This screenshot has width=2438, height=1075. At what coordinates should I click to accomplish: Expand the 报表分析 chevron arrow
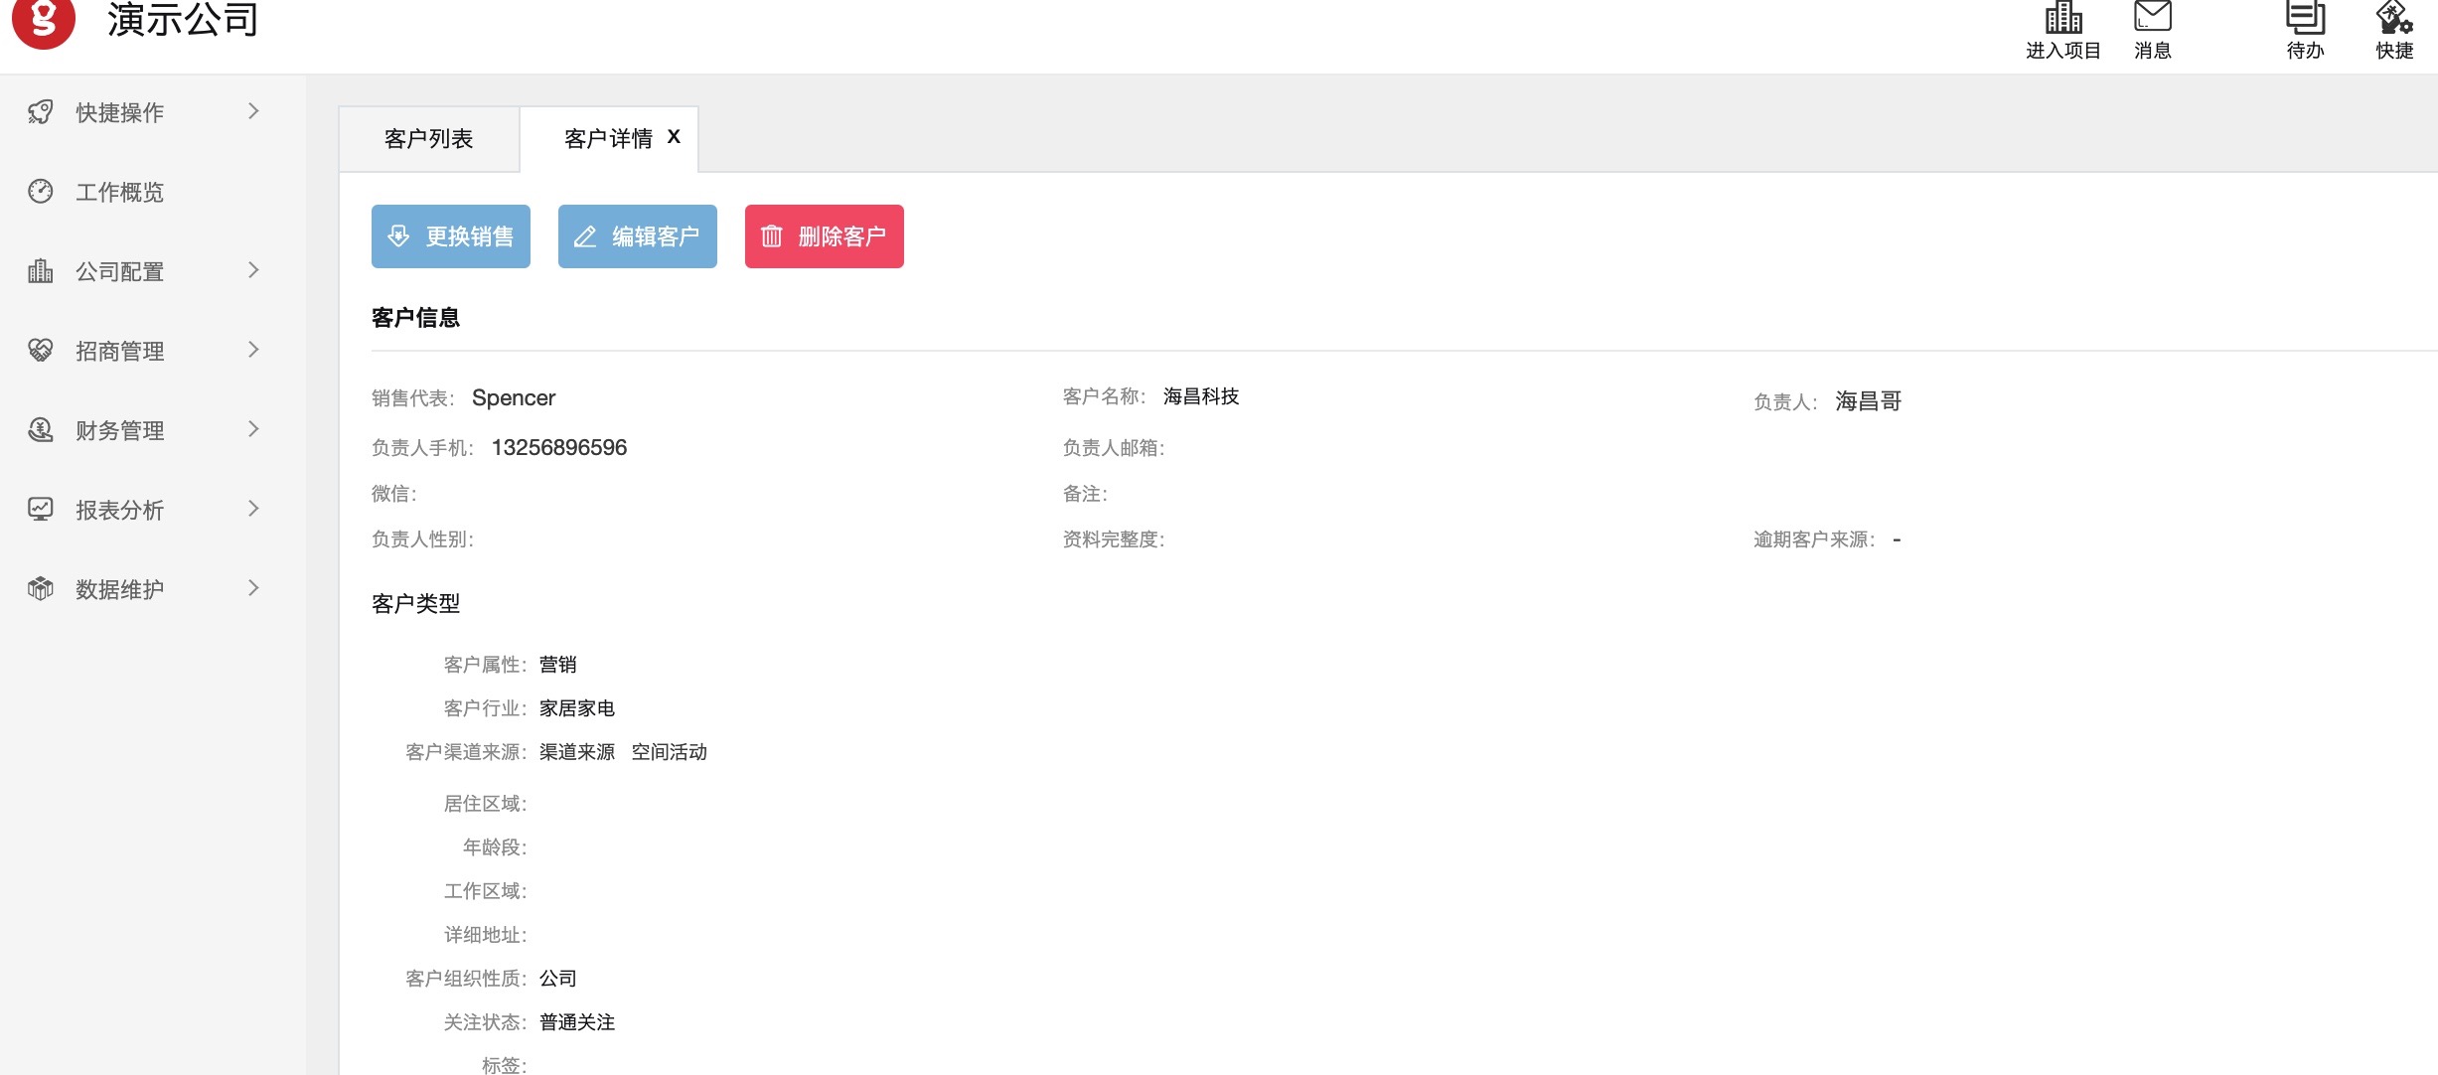[x=253, y=509]
